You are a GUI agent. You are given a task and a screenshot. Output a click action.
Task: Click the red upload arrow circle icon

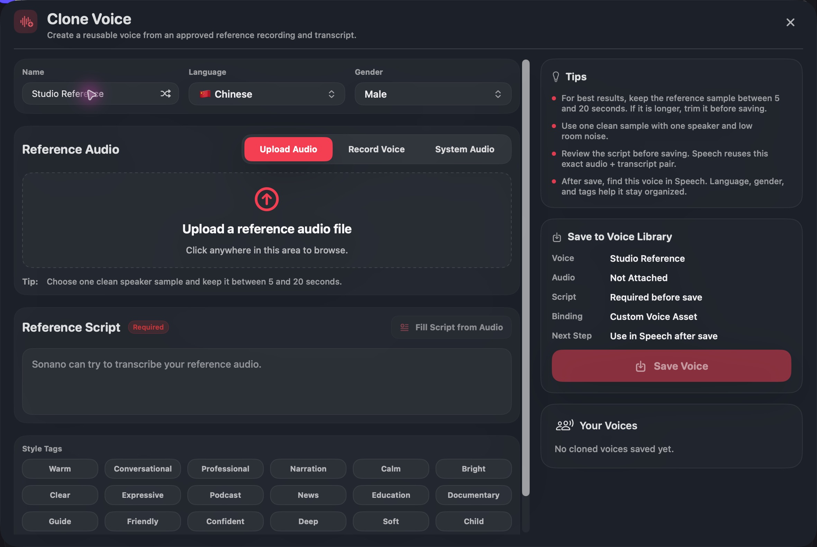pyautogui.click(x=267, y=199)
